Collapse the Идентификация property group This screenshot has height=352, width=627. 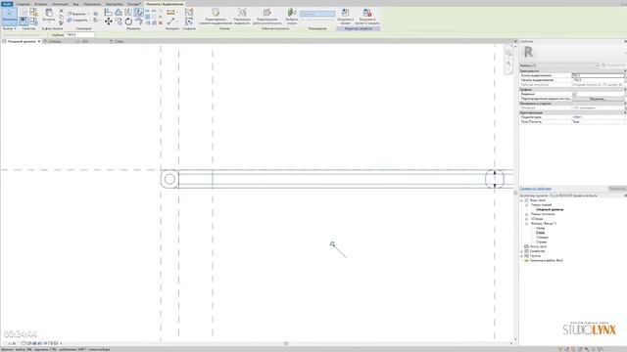pos(625,112)
